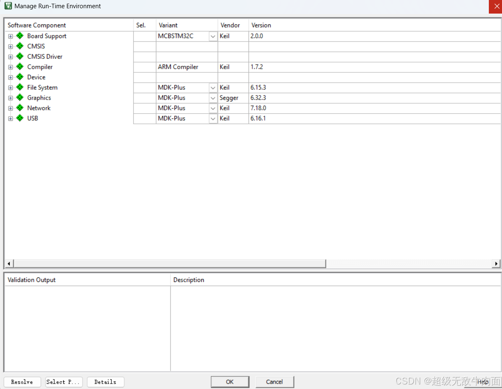Click the Segger vendor cell
This screenshot has height=389, width=502.
233,98
